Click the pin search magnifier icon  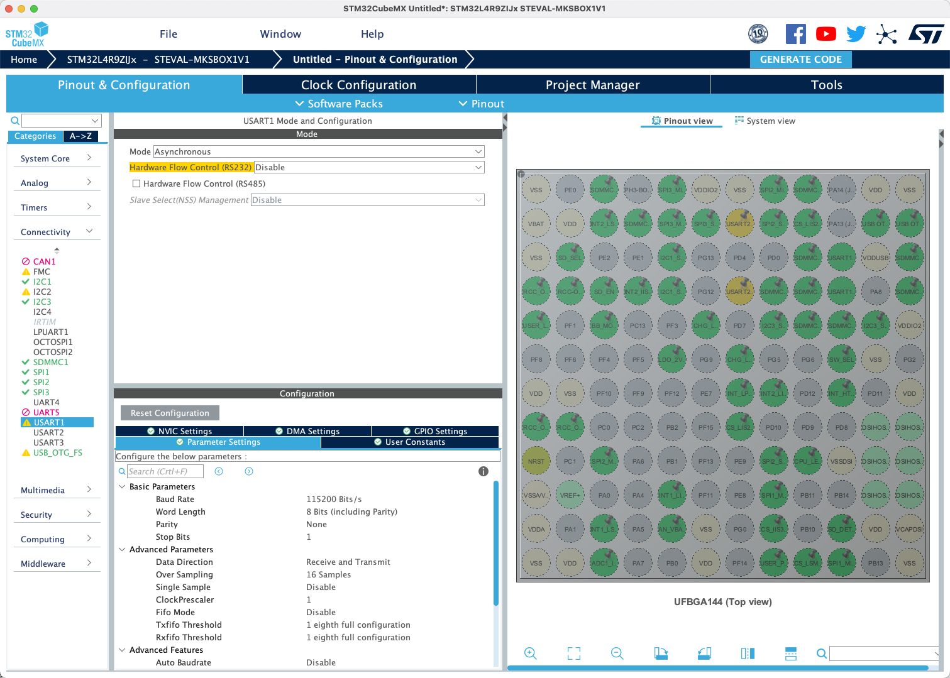coord(821,653)
